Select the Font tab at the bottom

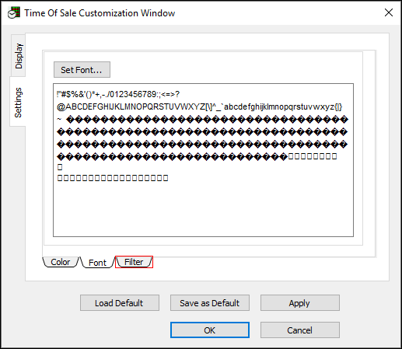tap(97, 263)
